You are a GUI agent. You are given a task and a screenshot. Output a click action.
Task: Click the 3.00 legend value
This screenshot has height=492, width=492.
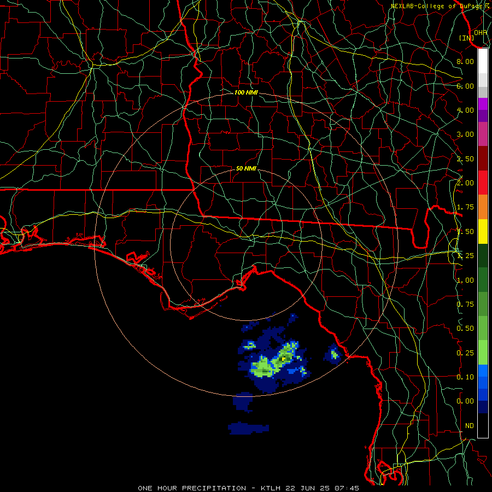tap(465, 134)
